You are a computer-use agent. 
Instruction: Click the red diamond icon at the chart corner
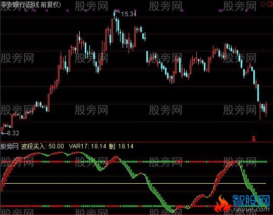point(263,5)
